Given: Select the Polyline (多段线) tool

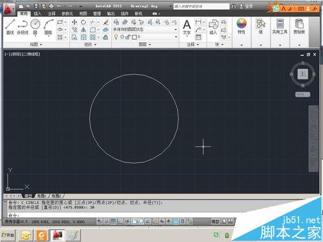Looking at the screenshot, I should point(23,26).
